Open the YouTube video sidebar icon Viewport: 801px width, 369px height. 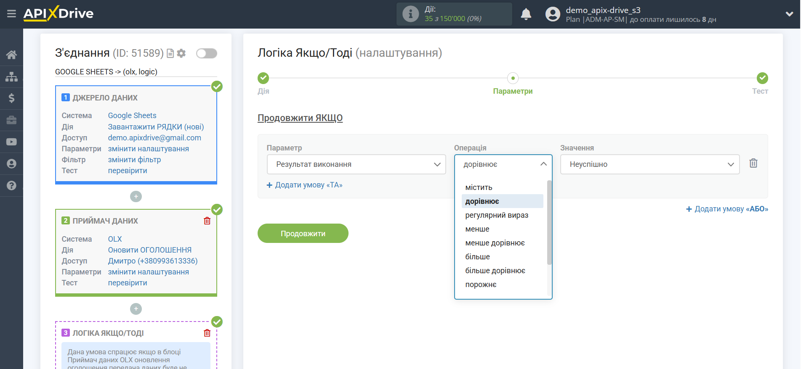tap(11, 142)
